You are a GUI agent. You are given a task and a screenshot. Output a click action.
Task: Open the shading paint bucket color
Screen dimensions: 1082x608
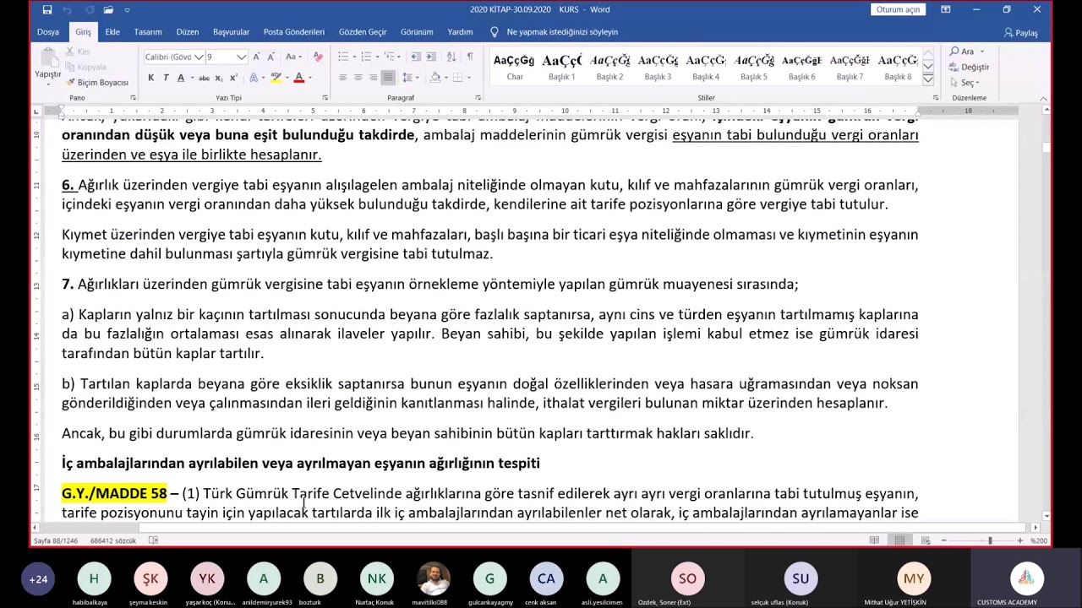[x=434, y=78]
